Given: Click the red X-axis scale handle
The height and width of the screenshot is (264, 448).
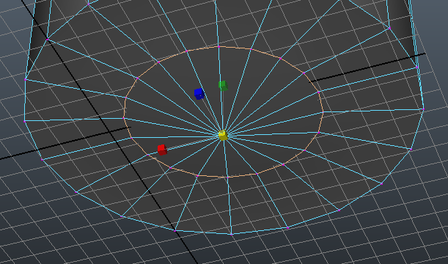Looking at the screenshot, I should (162, 150).
